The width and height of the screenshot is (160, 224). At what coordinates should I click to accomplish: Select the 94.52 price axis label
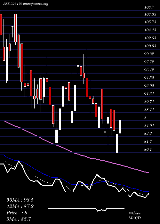(x=149, y=78)
